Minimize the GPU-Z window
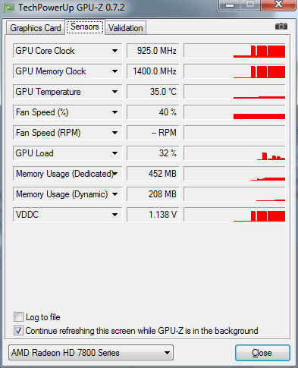 click(230, 5)
